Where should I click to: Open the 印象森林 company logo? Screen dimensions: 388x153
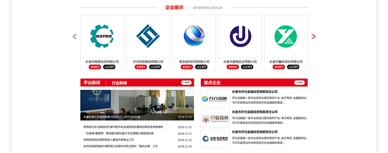[x=215, y=119]
